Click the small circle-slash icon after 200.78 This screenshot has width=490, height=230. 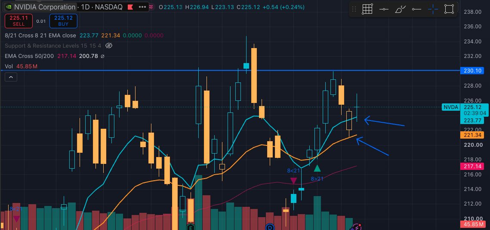tap(102, 56)
